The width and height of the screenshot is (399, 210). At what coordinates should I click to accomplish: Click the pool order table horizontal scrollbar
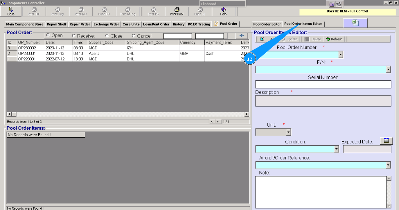[128, 115]
